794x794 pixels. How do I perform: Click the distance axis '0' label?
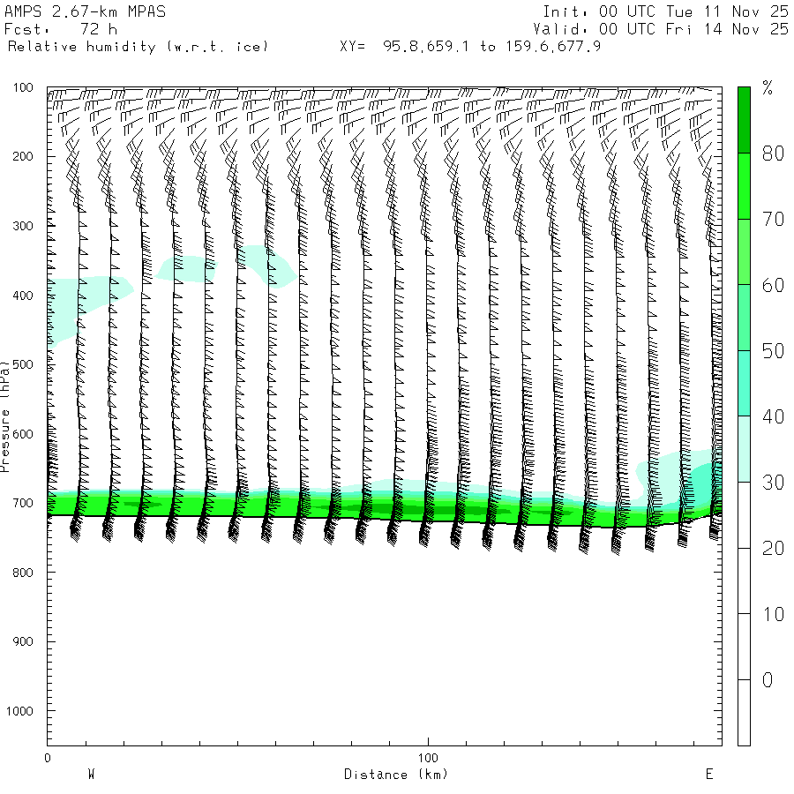48,758
